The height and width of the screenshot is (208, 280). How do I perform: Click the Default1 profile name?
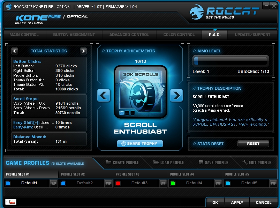29,183
